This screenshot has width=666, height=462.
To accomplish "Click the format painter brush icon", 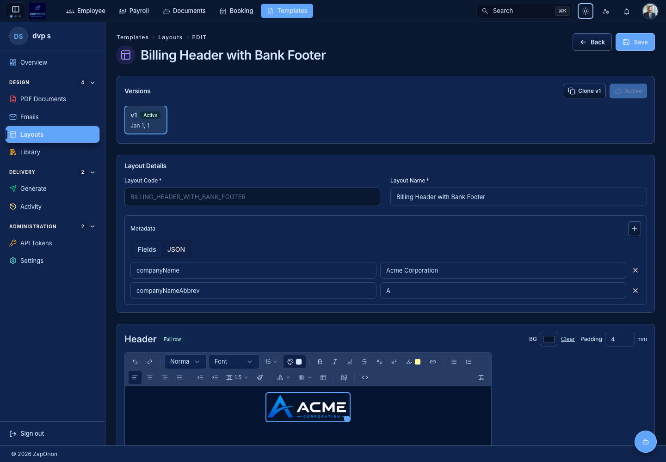I will [260, 377].
